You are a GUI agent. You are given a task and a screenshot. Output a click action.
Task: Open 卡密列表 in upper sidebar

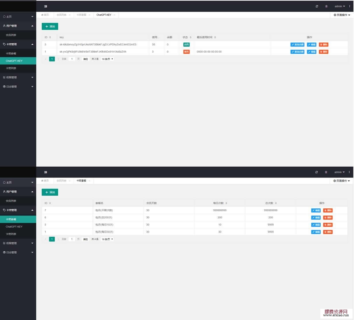(18, 68)
